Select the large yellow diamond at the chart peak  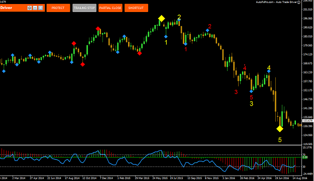(161, 18)
